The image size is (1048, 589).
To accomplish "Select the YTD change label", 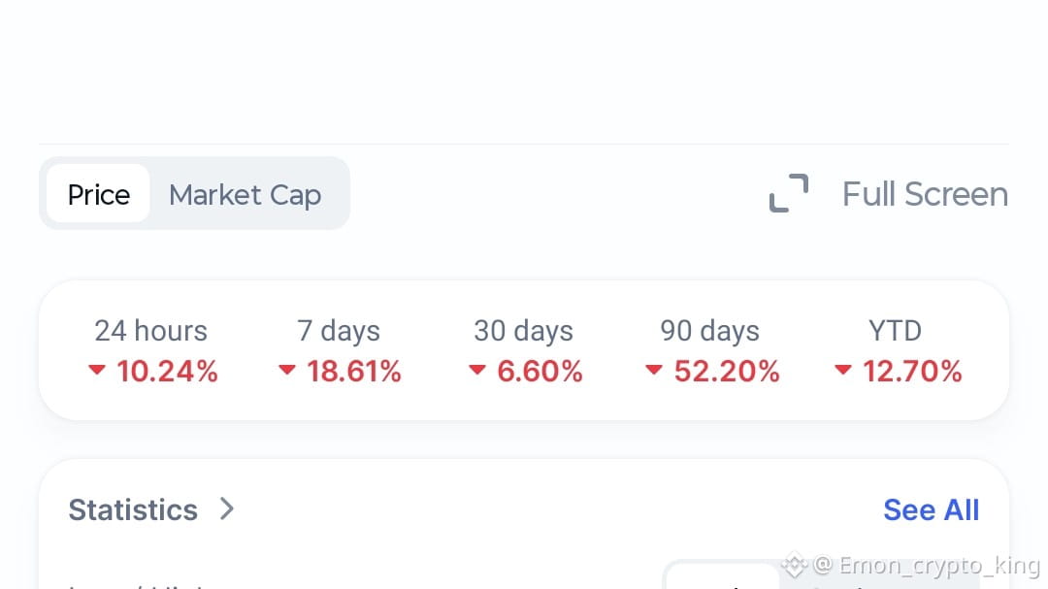I will [x=895, y=331].
